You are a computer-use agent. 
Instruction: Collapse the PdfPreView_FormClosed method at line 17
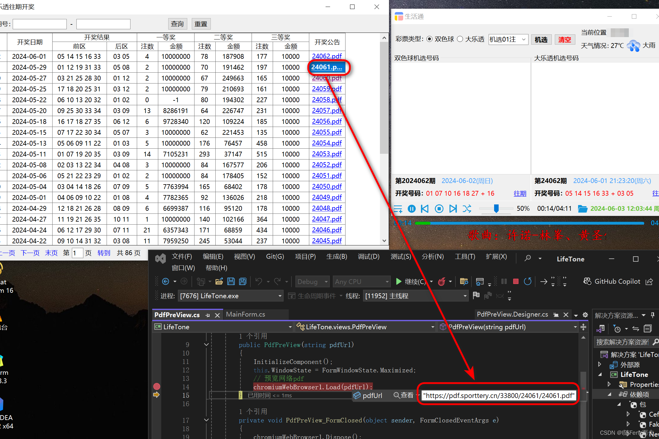206,420
